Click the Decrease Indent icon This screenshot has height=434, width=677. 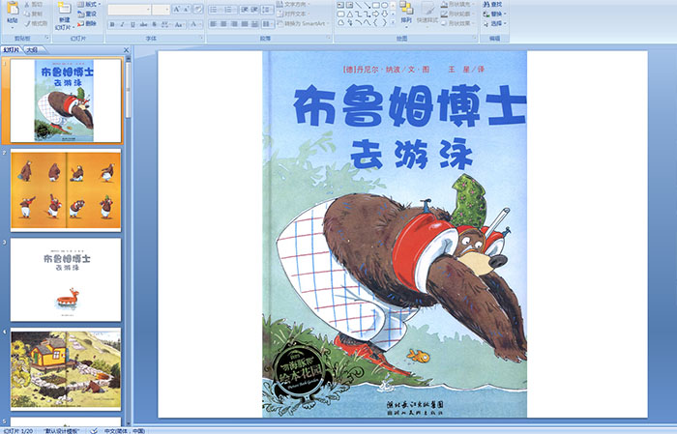pos(244,9)
